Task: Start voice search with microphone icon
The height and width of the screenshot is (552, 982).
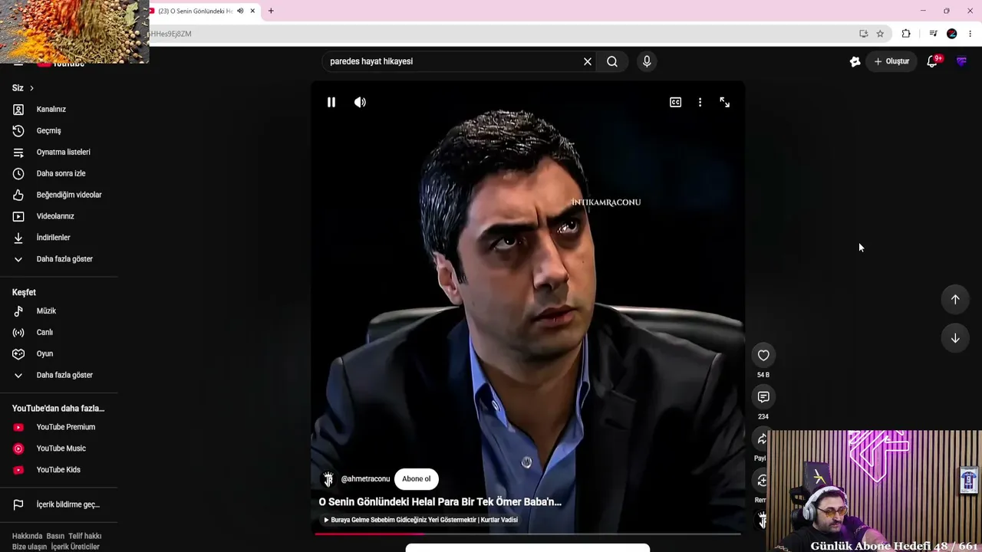Action: [x=647, y=61]
